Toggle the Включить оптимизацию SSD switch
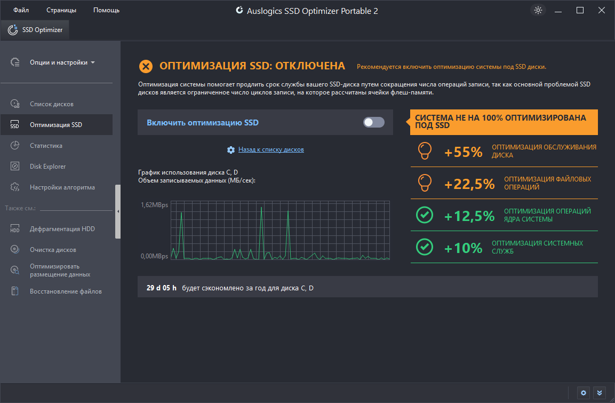The height and width of the screenshot is (403, 615). click(374, 122)
